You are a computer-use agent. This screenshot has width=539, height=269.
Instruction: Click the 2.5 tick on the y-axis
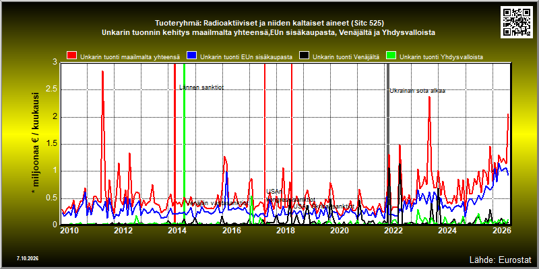coord(52,89)
